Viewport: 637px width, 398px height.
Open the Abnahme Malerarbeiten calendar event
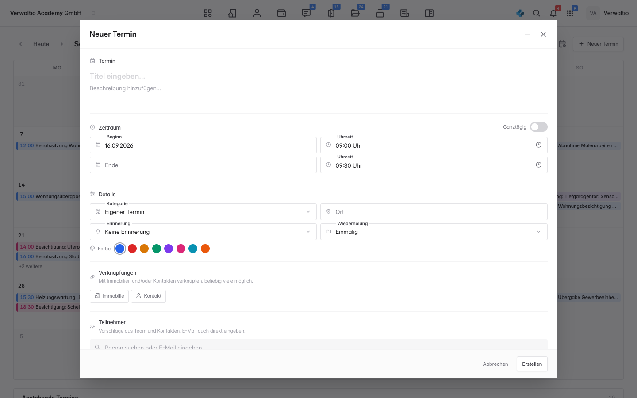click(x=588, y=145)
